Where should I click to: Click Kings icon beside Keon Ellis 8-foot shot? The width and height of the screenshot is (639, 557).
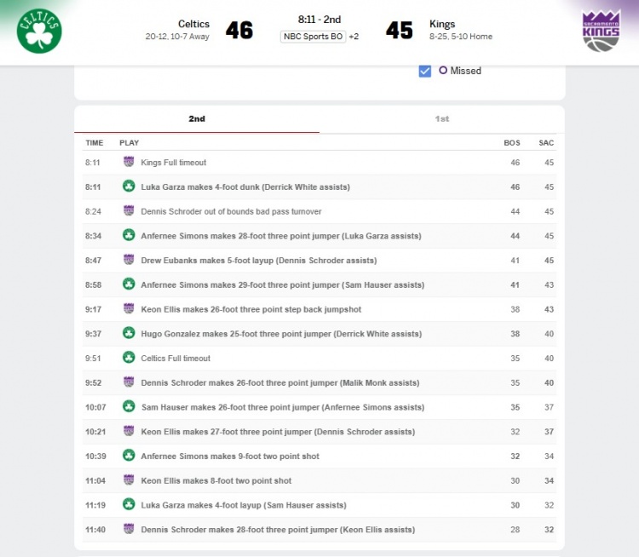129,480
